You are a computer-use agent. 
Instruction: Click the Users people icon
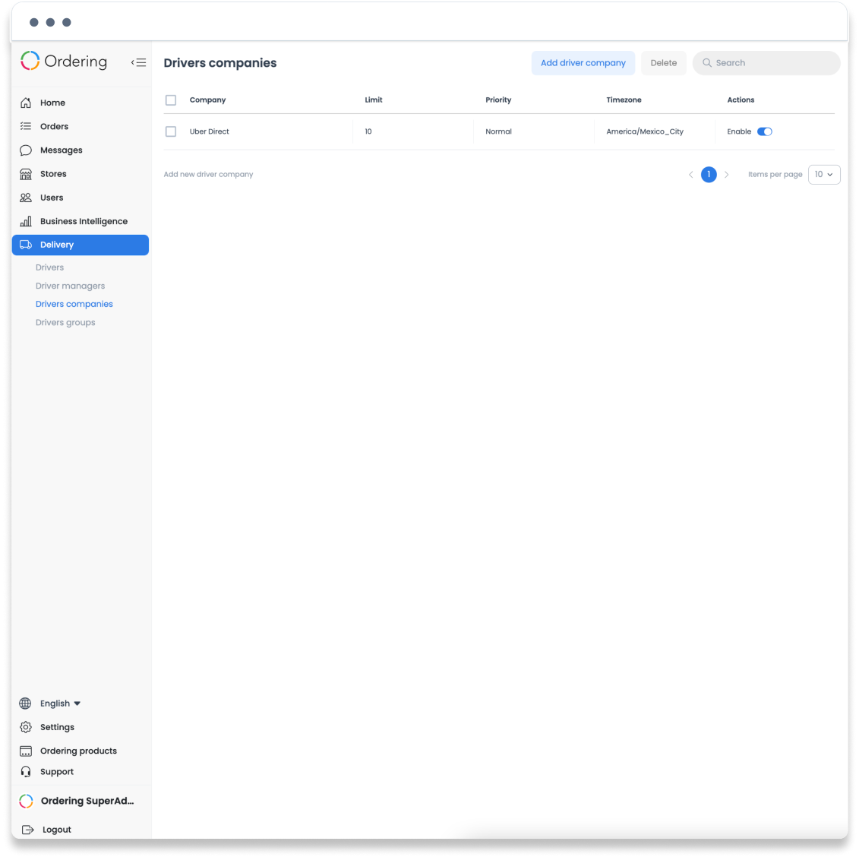(x=26, y=198)
